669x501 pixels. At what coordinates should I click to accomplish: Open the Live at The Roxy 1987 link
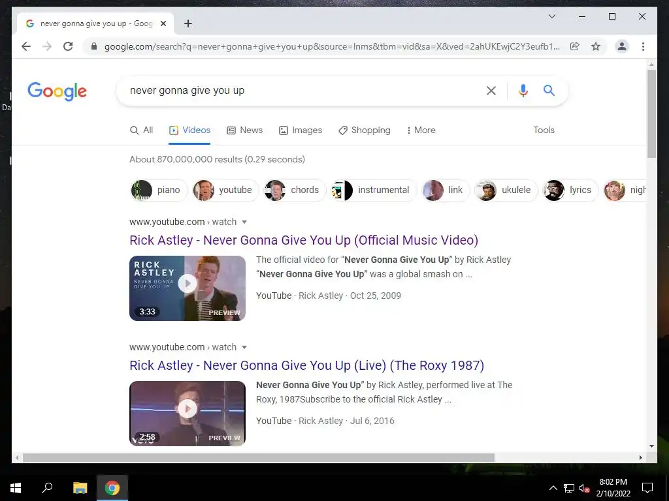(x=307, y=365)
